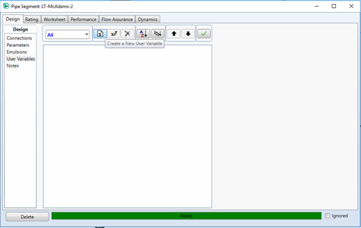361x228 pixels.
Task: Toggle the Ignored checkbox
Action: point(327,216)
